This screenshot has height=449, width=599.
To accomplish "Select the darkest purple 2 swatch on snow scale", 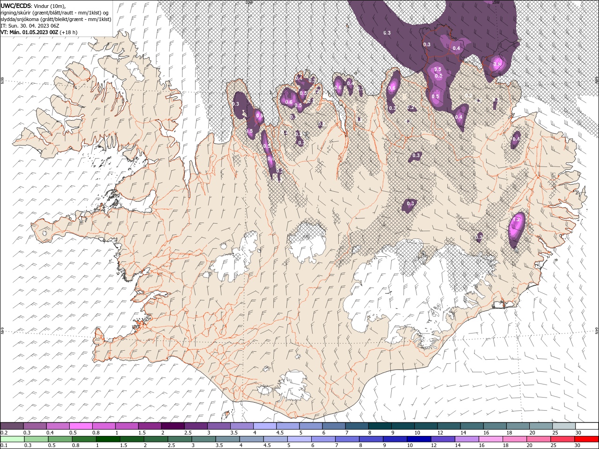I will 172,426.
